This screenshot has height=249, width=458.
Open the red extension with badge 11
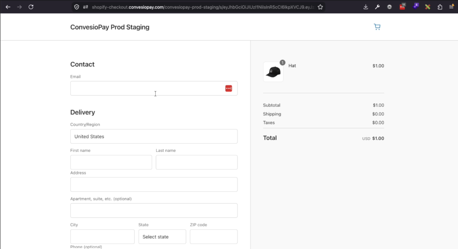pos(403,6)
